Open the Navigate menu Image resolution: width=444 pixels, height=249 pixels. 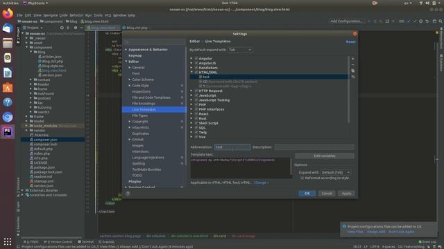click(51, 15)
